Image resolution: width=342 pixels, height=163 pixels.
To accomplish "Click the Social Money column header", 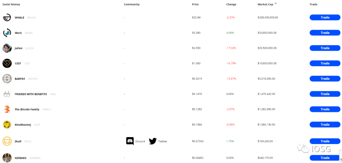I will 11,4.
